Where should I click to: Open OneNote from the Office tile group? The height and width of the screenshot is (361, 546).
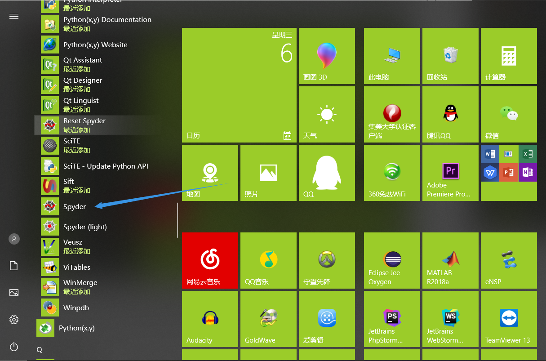click(528, 172)
